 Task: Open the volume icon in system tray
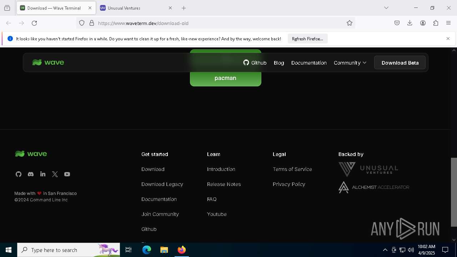pyautogui.click(x=411, y=250)
